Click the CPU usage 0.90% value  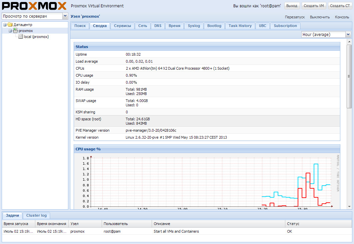click(131, 75)
